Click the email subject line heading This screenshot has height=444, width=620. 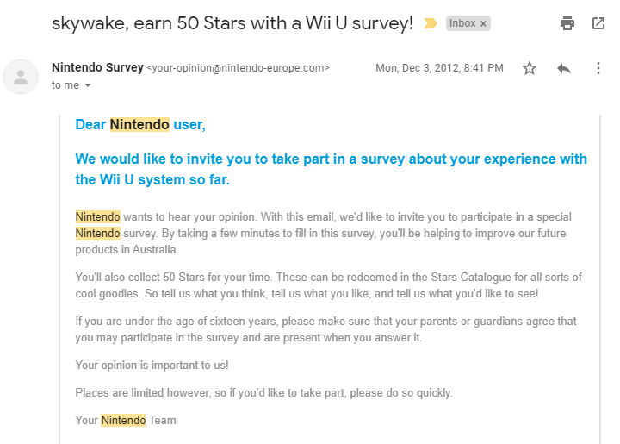(x=232, y=23)
